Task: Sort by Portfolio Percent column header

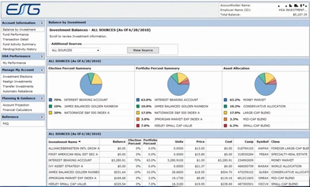Action: coord(150,142)
